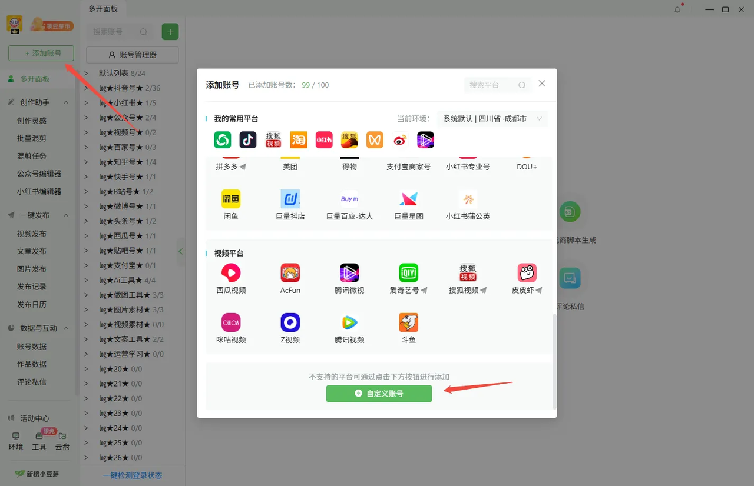Screen dimensions: 754x486
Task: Pick the 搜狐视频 icon in 我的常用平台 row
Action: click(x=273, y=139)
